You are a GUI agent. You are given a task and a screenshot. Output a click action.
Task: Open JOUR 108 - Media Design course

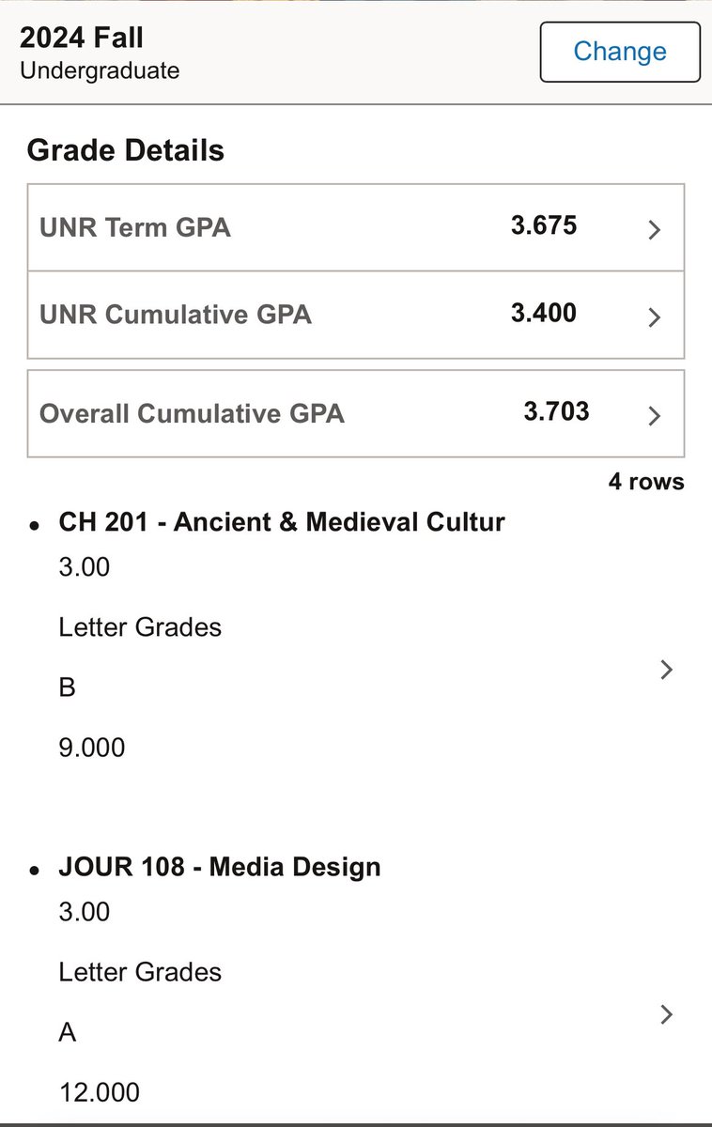(x=220, y=867)
